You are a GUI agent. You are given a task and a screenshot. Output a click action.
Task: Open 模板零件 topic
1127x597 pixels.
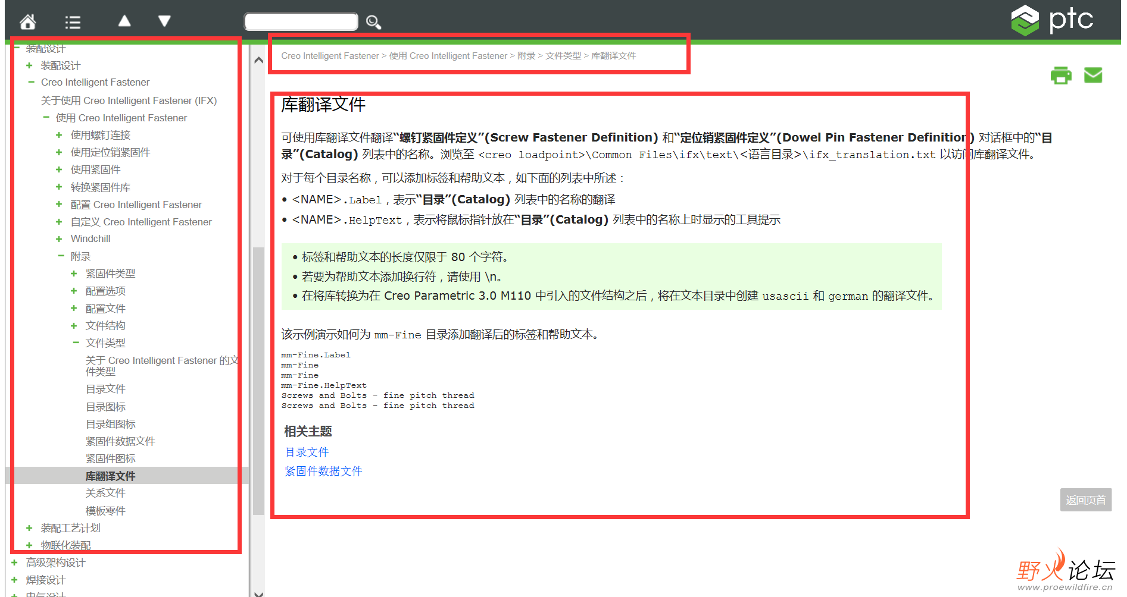click(105, 511)
